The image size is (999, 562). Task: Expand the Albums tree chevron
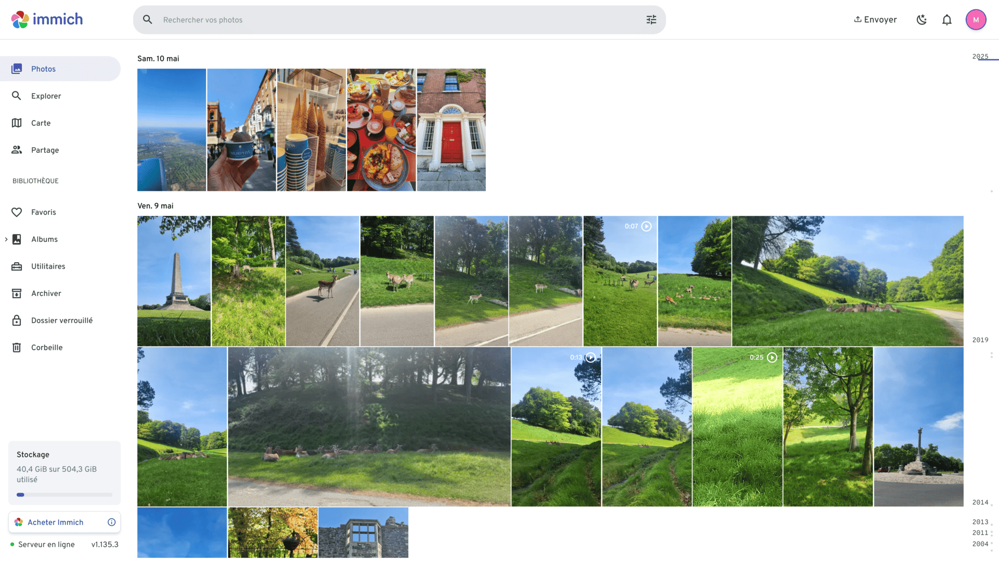click(x=6, y=239)
